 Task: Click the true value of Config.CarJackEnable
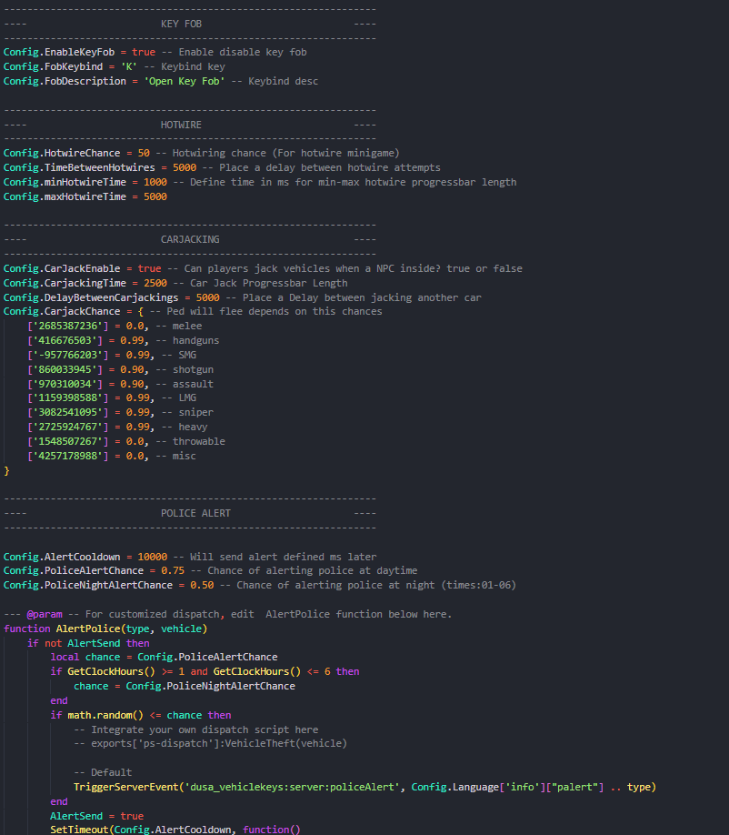[149, 268]
